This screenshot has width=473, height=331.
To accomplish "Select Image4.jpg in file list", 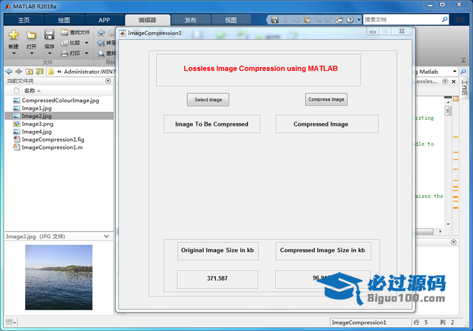I will [x=36, y=132].
